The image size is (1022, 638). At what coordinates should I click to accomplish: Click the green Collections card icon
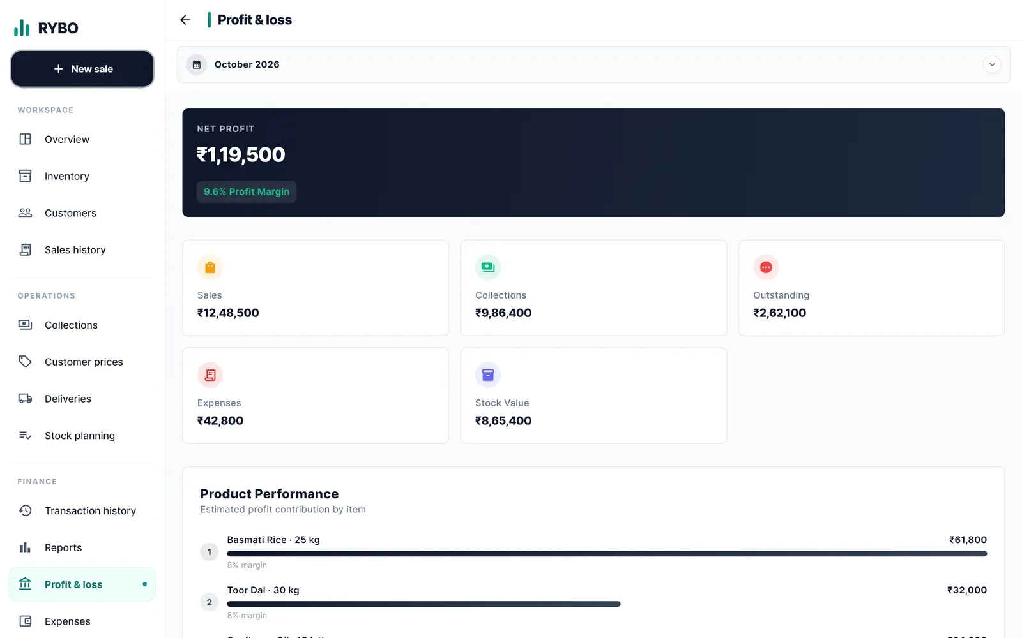488,267
